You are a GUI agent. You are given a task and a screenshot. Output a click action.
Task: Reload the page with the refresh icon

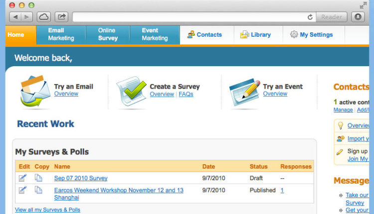(310, 17)
